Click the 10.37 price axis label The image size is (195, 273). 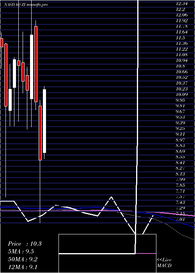182,83
